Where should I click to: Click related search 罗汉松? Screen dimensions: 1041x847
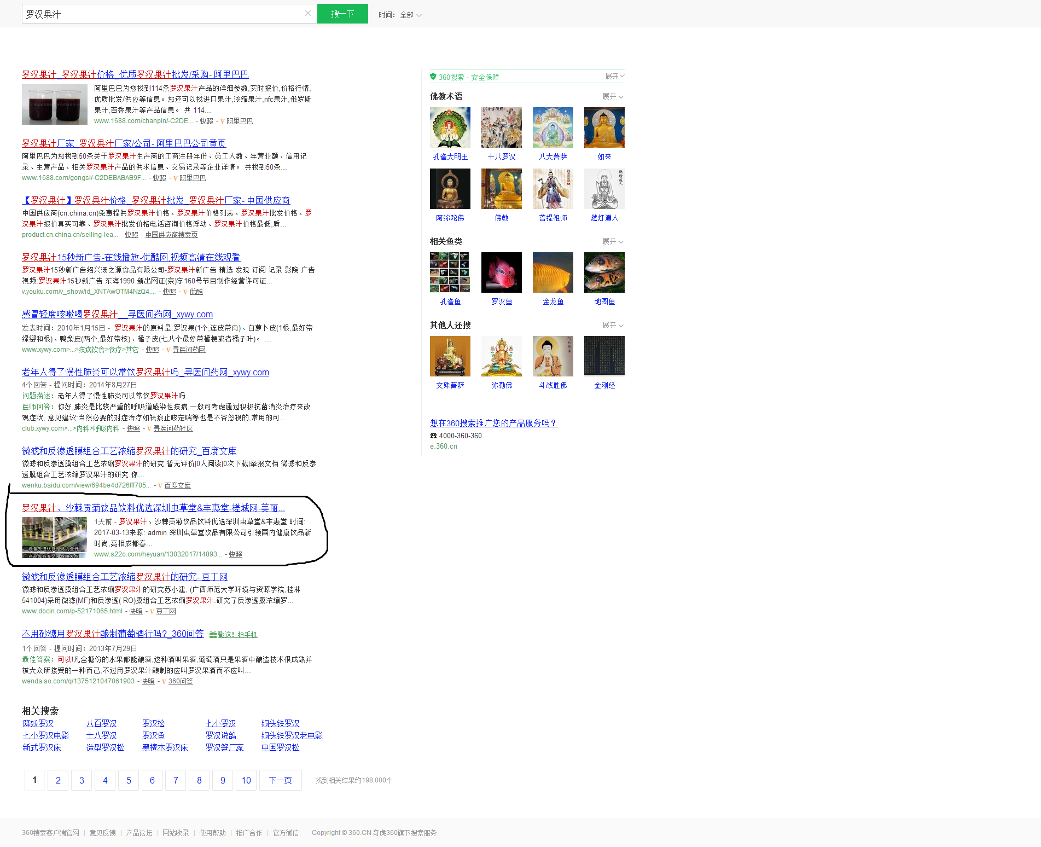click(153, 723)
